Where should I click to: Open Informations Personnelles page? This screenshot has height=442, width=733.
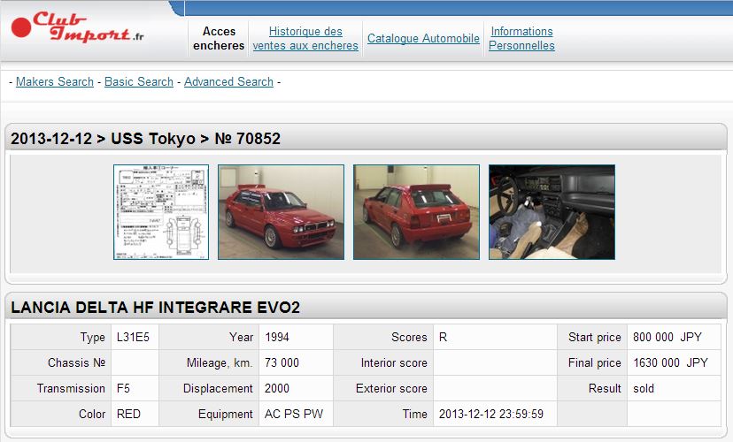coord(521,38)
